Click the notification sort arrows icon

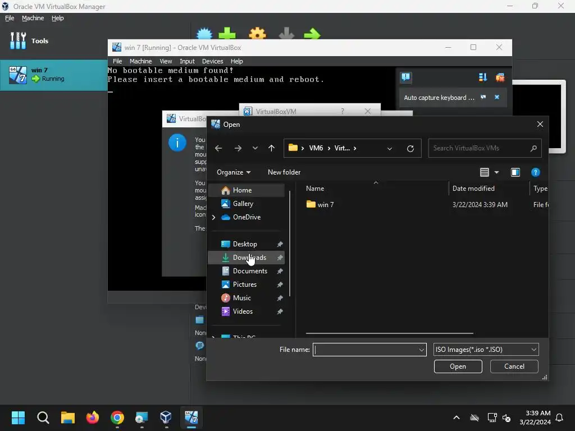click(x=483, y=77)
